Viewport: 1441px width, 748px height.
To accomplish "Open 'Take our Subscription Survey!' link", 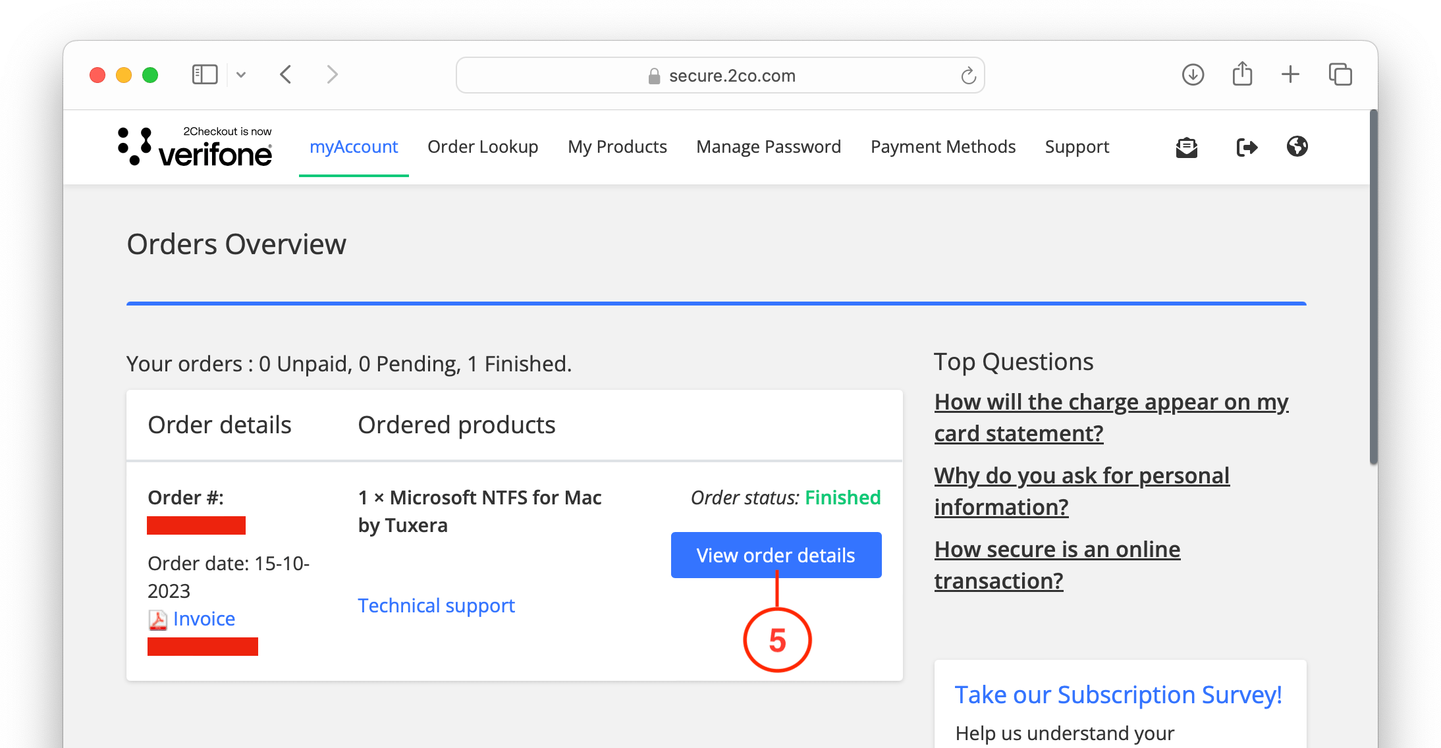I will coord(1118,695).
